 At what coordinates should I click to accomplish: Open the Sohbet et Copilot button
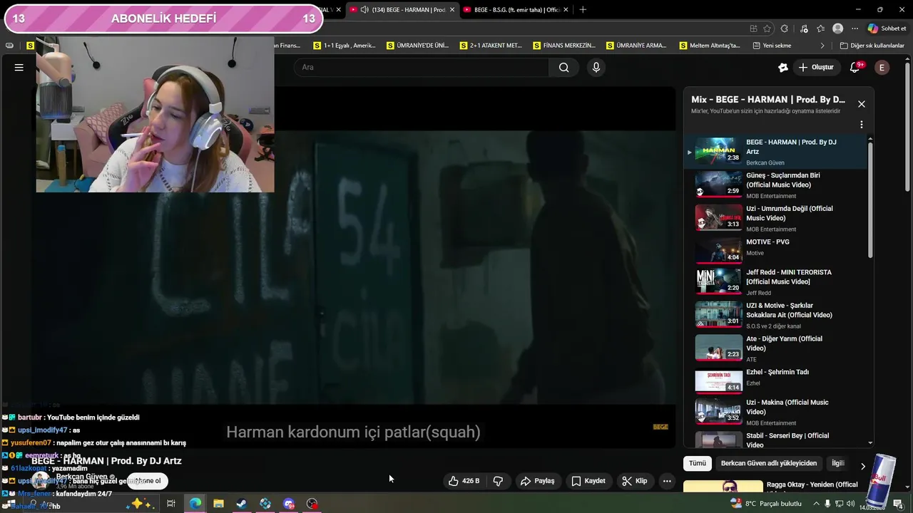887,28
